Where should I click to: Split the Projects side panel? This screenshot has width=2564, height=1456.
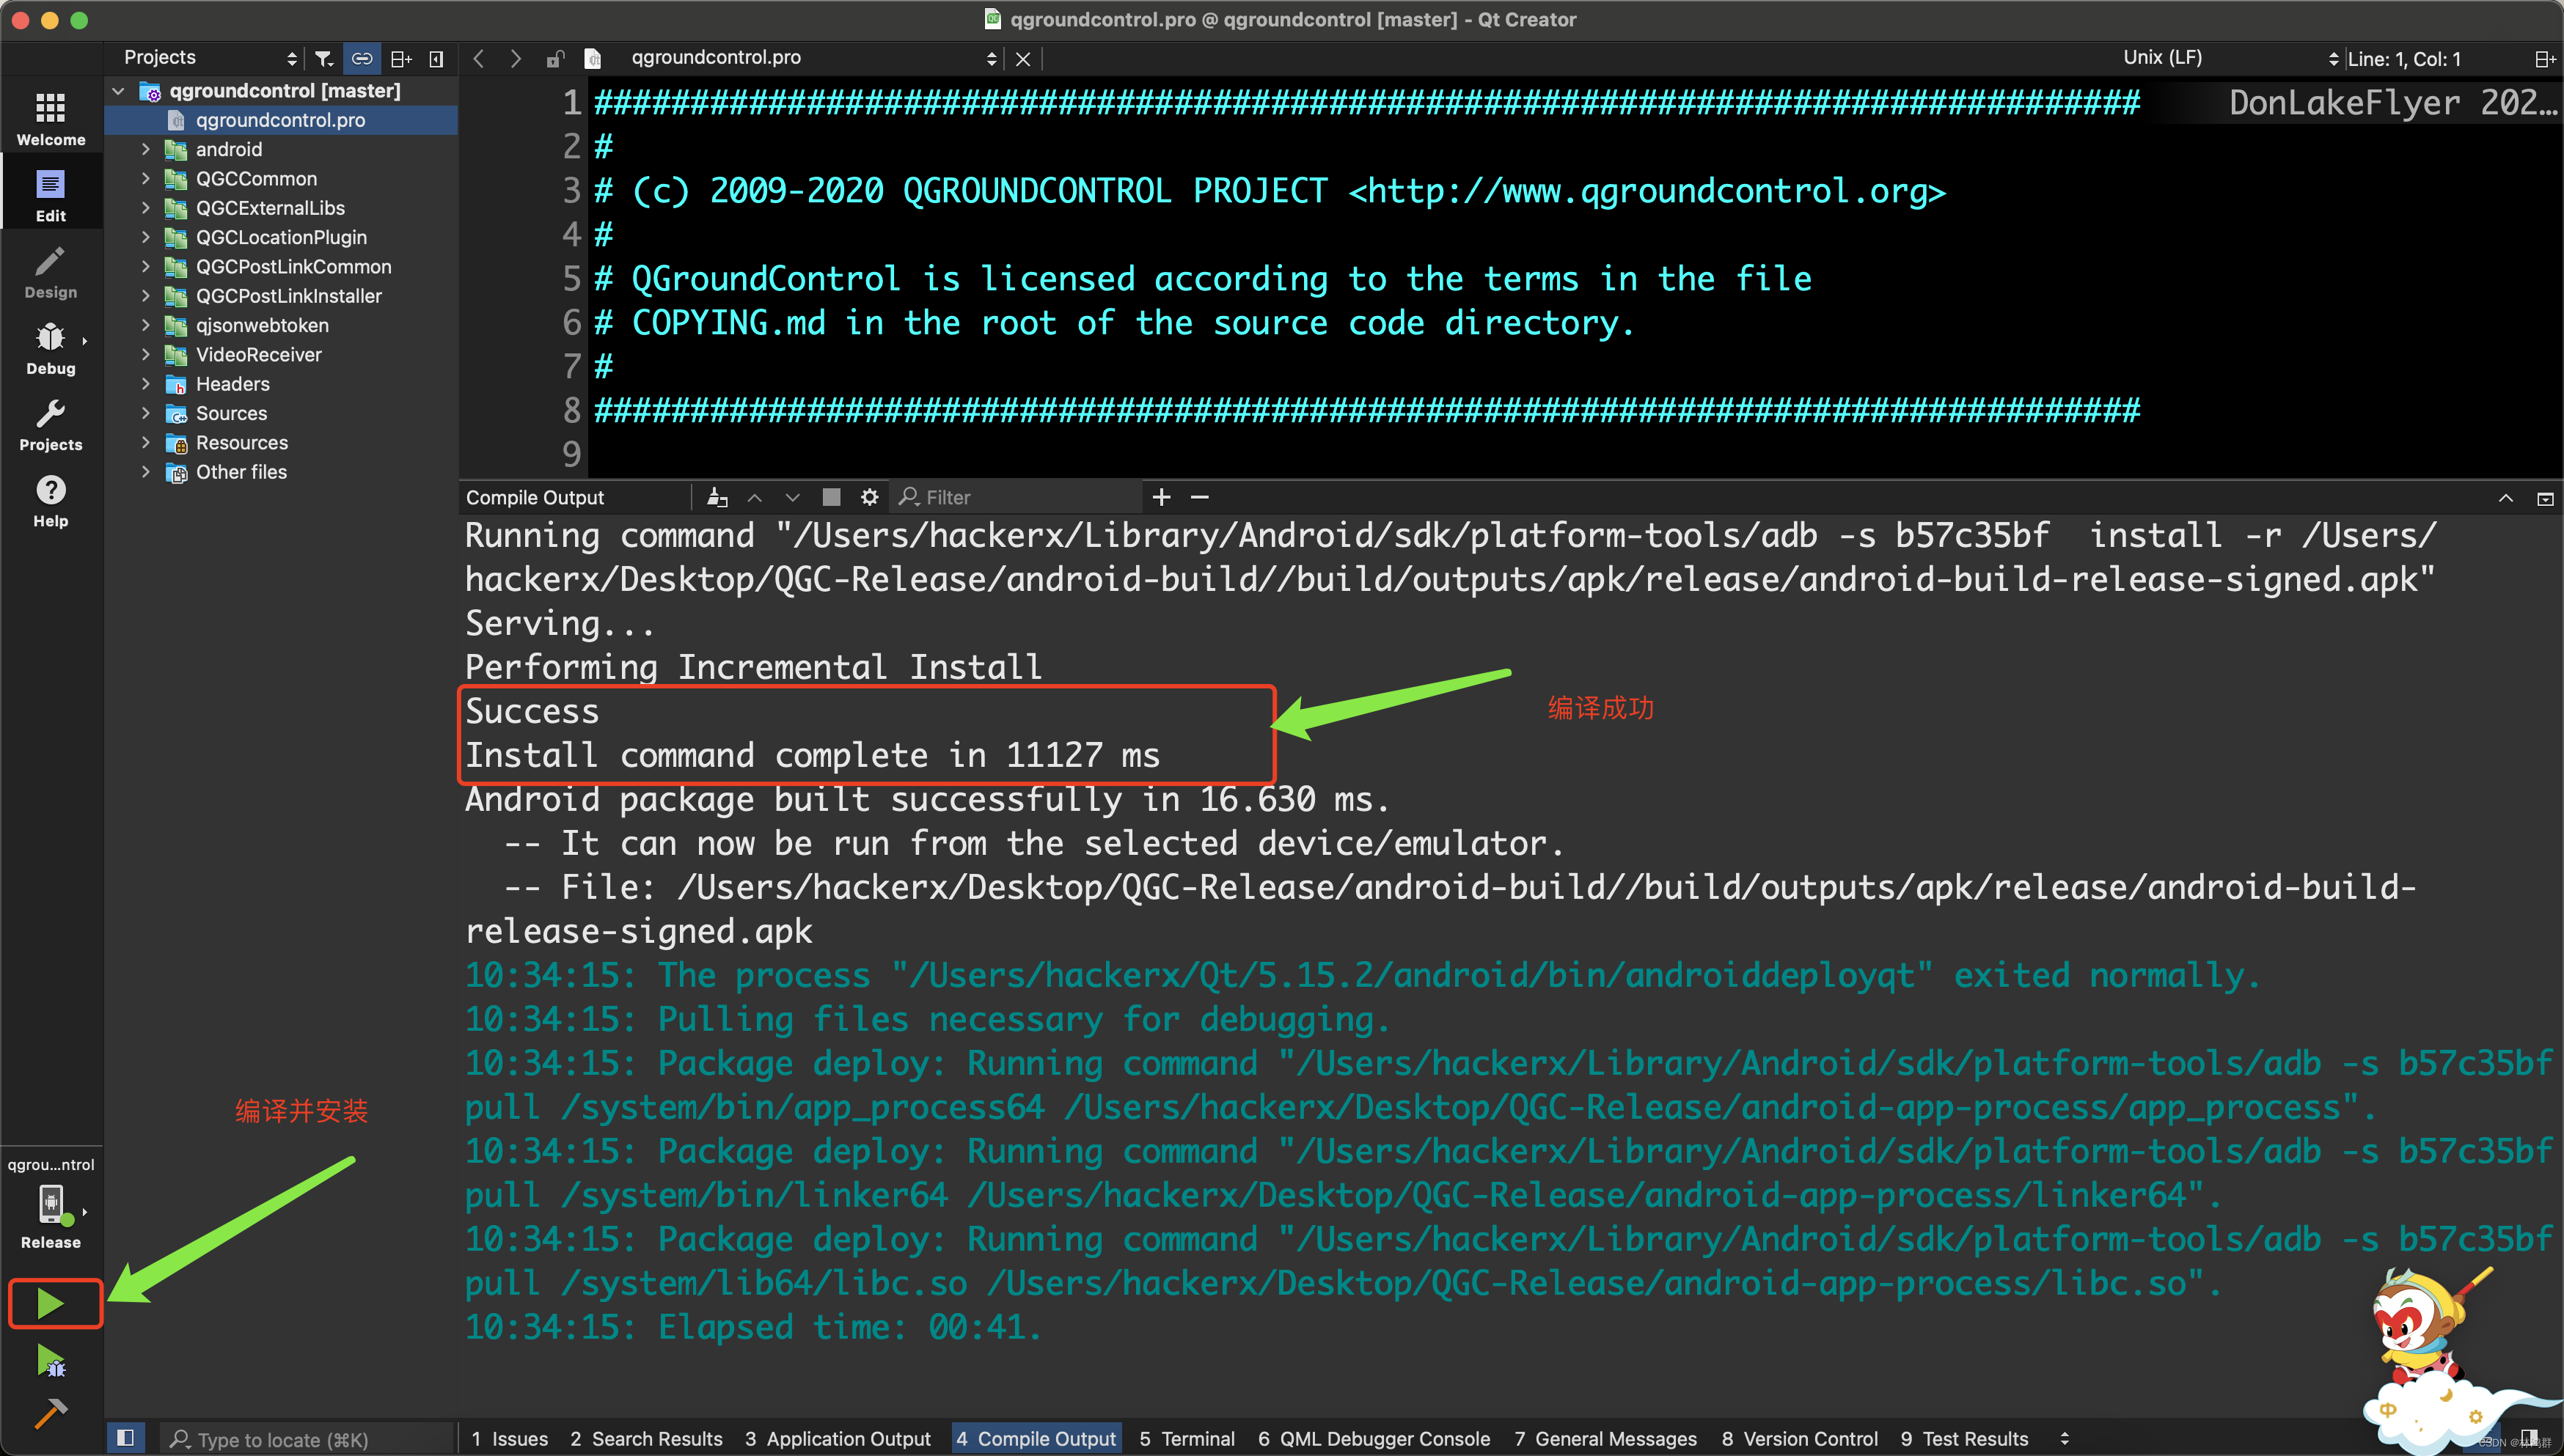(x=401, y=58)
